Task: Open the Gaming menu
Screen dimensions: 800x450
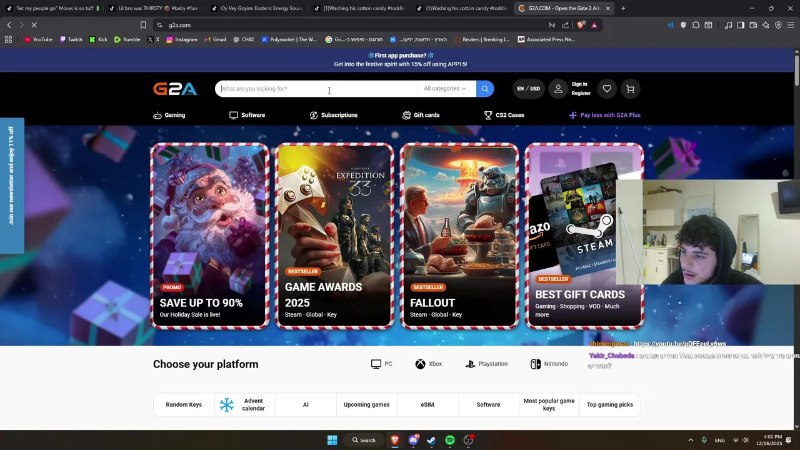Action: pyautogui.click(x=169, y=115)
